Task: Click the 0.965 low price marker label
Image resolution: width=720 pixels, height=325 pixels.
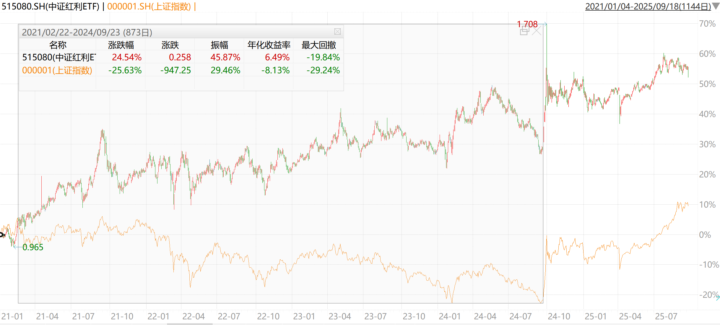Action: (32, 248)
